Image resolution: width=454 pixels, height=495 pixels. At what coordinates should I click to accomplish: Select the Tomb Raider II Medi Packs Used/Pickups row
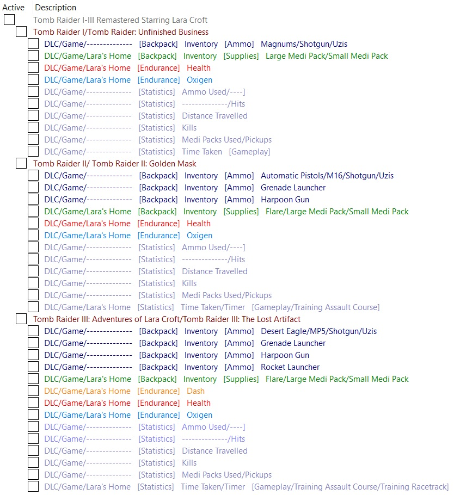tap(158, 295)
